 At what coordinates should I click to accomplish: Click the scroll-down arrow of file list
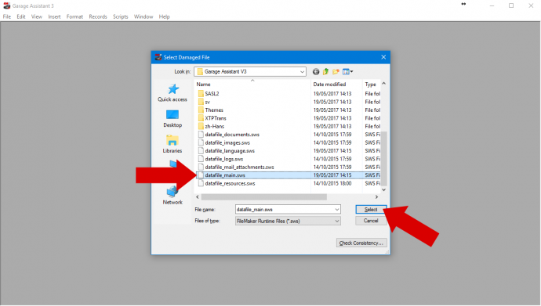tap(383, 189)
